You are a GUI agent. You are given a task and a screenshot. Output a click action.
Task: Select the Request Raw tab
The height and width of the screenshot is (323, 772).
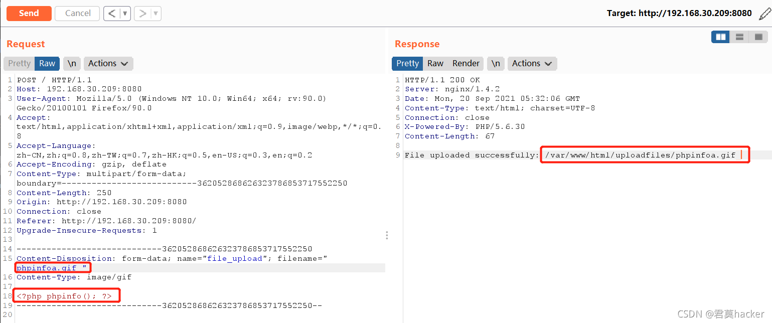coord(47,63)
